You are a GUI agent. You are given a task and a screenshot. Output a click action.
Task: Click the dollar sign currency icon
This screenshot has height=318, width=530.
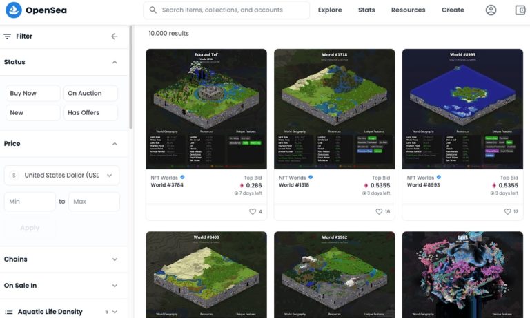[14, 176]
